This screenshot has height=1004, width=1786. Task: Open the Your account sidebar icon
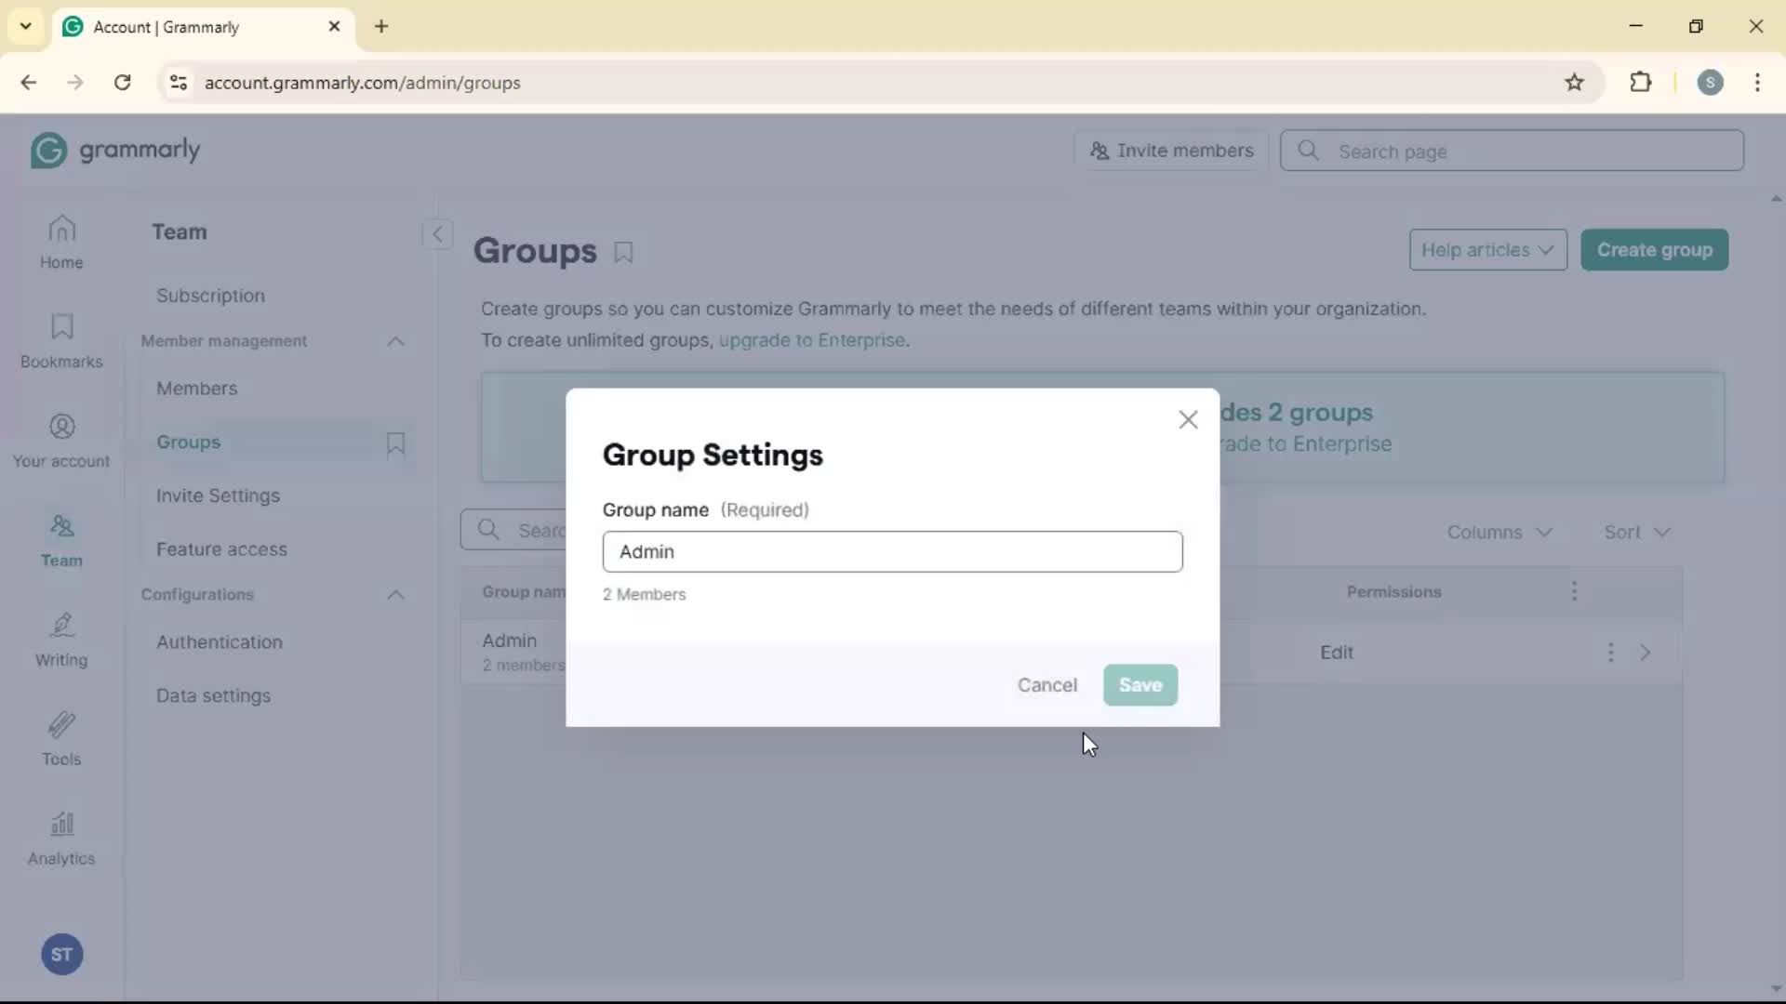pyautogui.click(x=61, y=441)
